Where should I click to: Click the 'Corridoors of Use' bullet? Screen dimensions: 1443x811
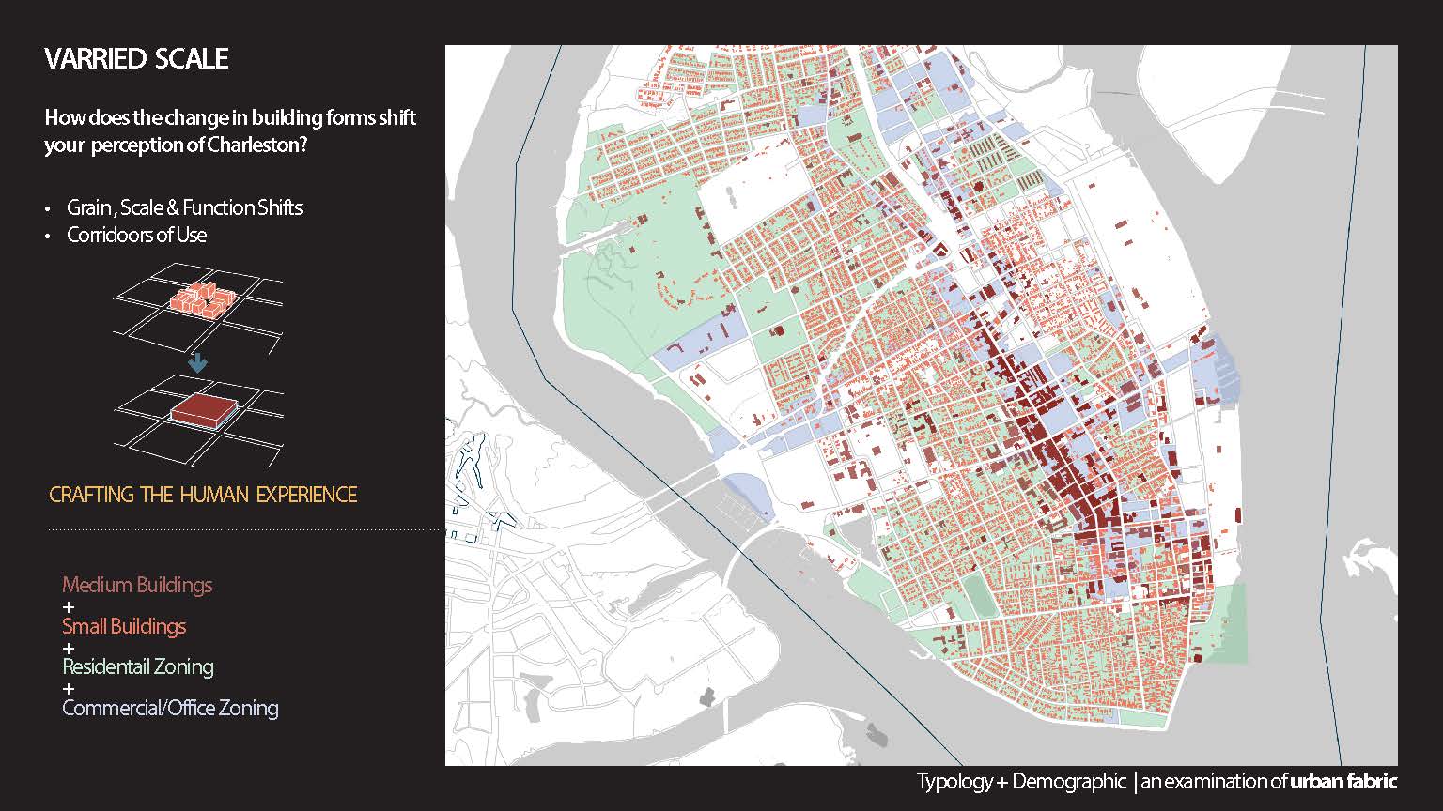[x=136, y=235]
